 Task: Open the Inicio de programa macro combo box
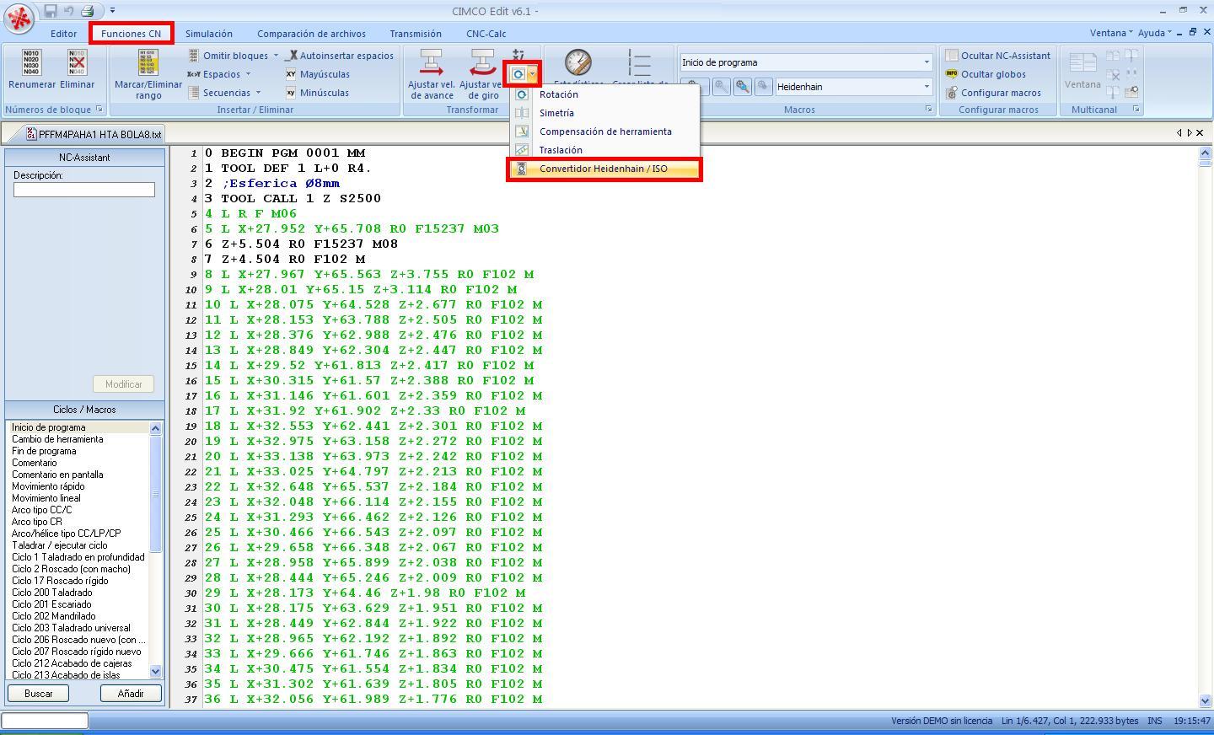click(x=805, y=62)
